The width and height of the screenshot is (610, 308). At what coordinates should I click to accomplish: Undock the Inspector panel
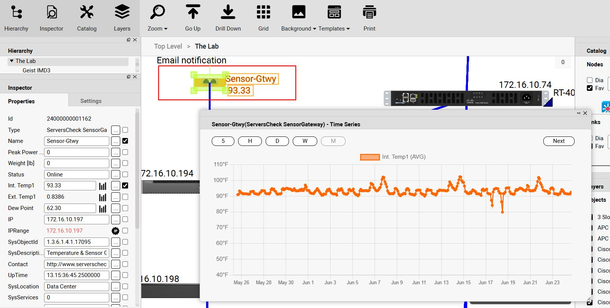pyautogui.click(x=128, y=77)
